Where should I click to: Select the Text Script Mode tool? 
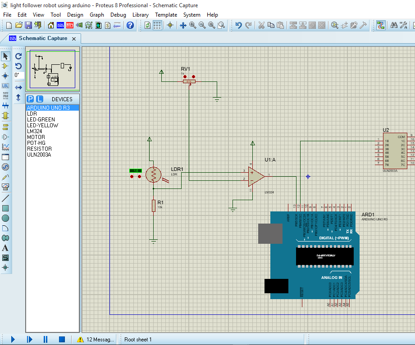pyautogui.click(x=5, y=96)
